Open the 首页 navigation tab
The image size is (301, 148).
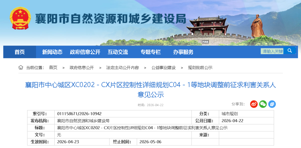[20, 52]
